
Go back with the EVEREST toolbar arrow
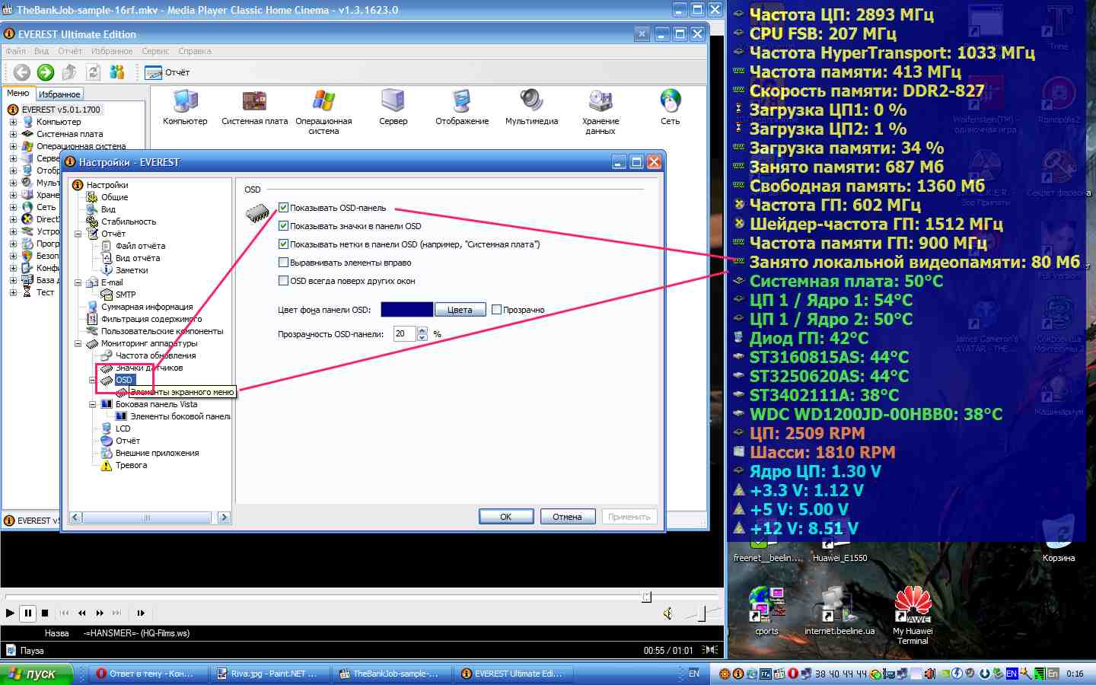coord(22,72)
